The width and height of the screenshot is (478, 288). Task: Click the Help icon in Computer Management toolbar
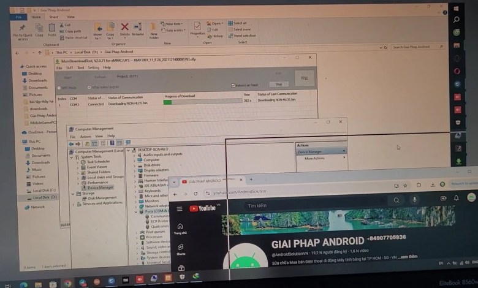tap(112, 143)
